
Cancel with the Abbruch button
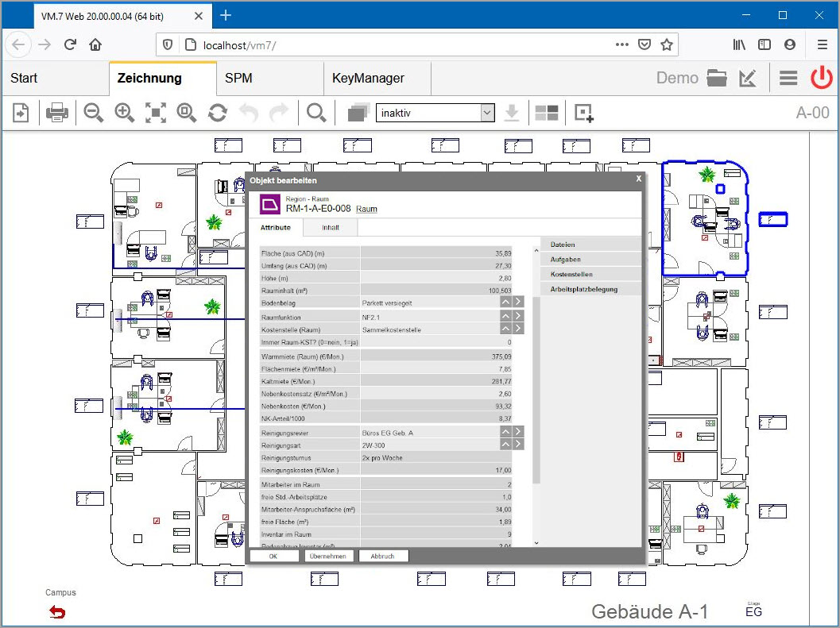point(382,557)
